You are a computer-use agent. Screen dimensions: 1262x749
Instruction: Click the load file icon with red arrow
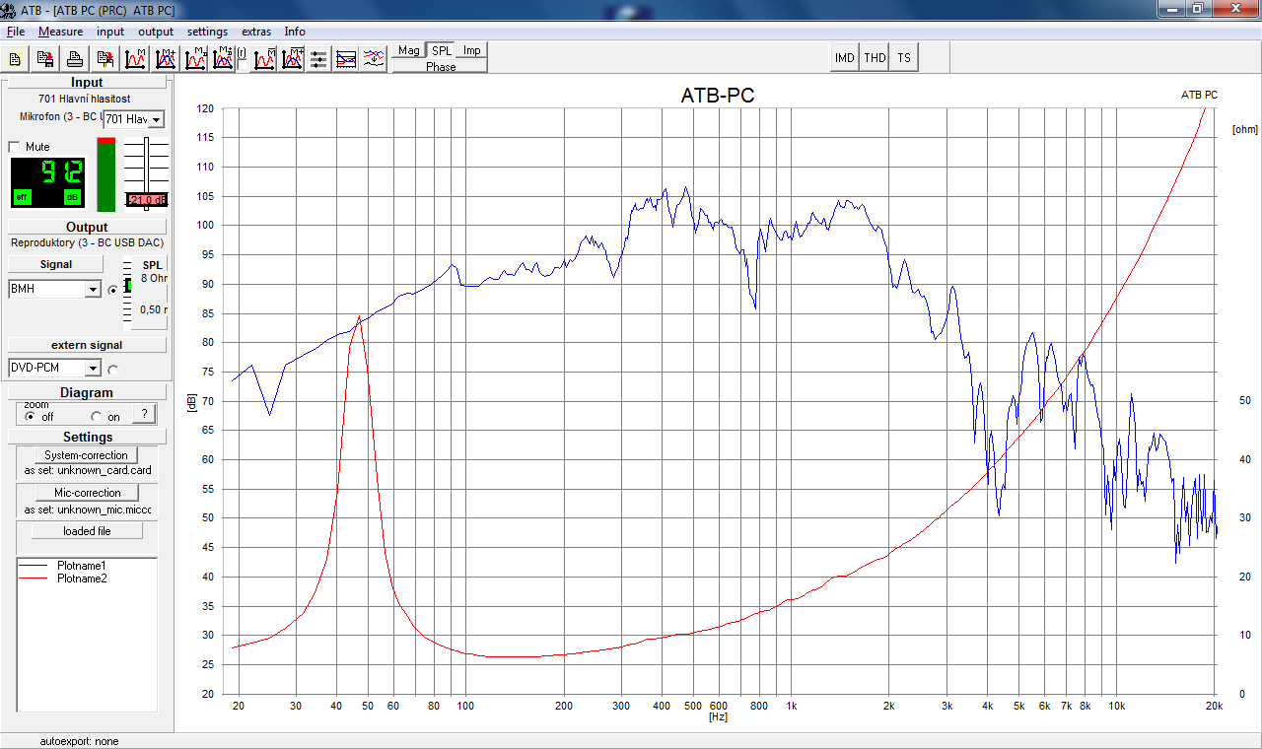[105, 59]
